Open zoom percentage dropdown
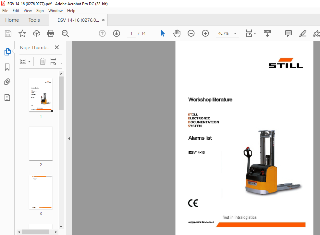 click(235, 33)
